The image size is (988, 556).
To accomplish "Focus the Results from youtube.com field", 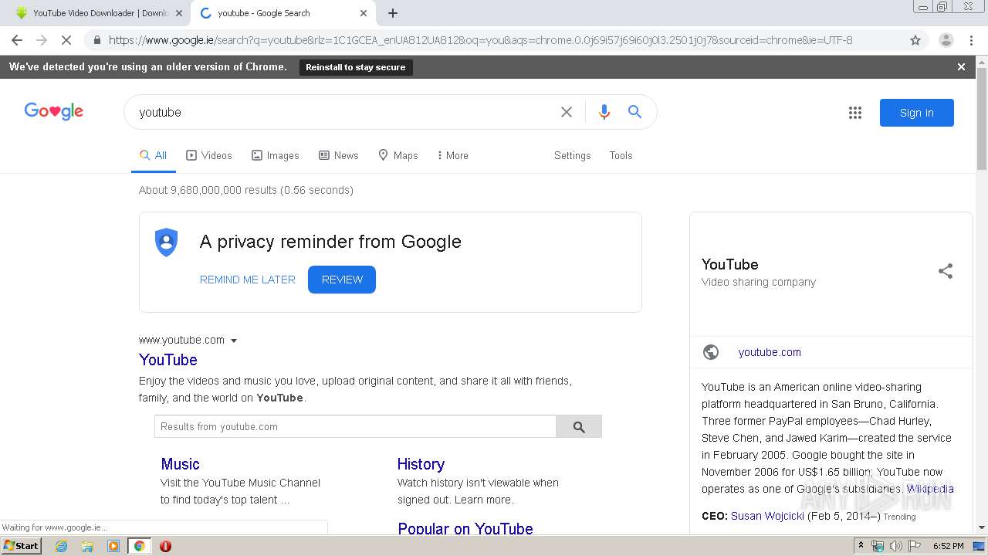I will point(355,426).
